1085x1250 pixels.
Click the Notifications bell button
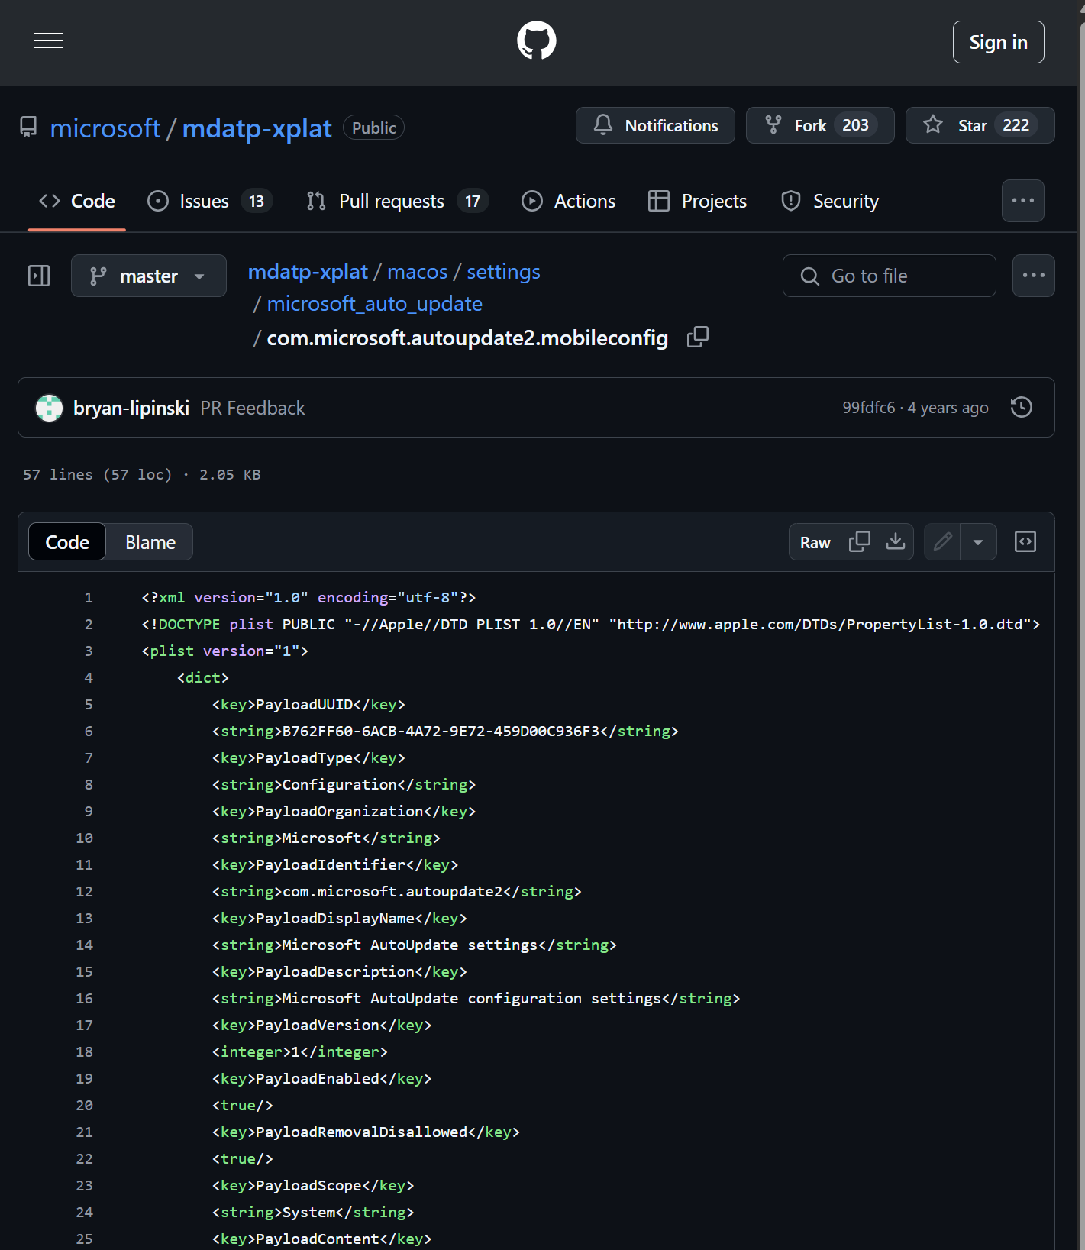[655, 125]
